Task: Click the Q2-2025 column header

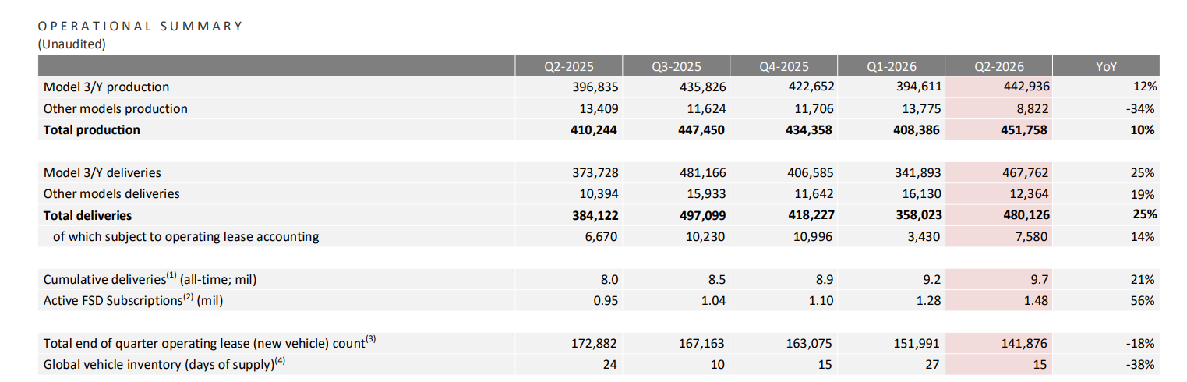Action: click(x=568, y=66)
